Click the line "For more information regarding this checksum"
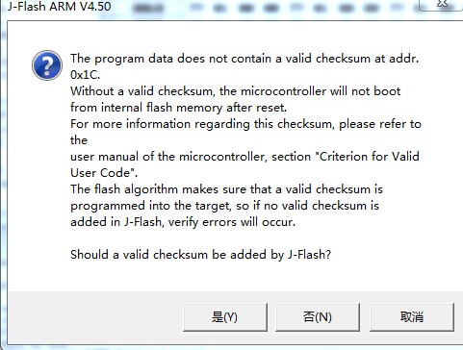Screen dimensions: 463x350 (x=245, y=124)
